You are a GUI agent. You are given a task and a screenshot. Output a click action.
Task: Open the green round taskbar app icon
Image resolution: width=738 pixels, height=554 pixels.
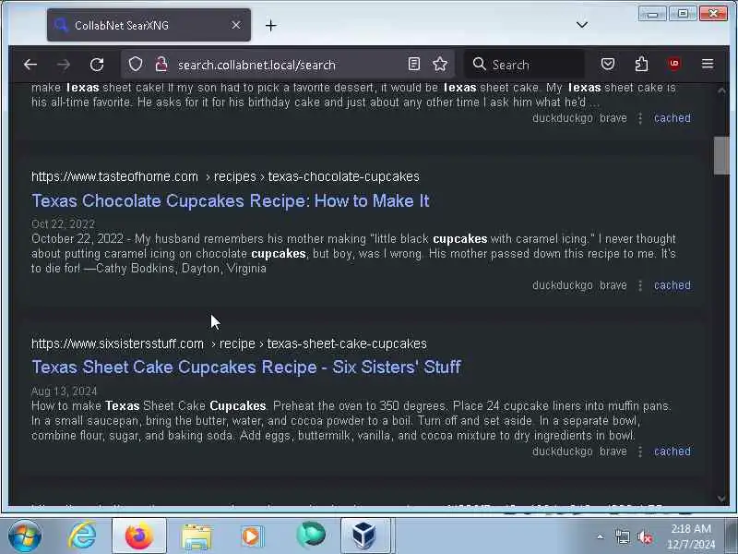point(311,535)
